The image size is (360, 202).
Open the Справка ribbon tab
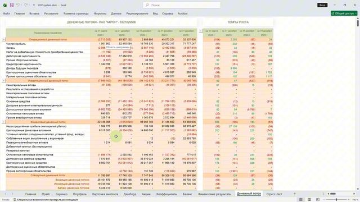168,13
